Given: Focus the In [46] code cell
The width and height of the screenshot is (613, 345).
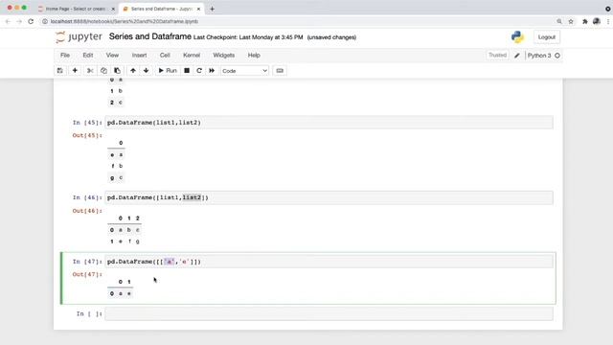Looking at the screenshot, I should pyautogui.click(x=329, y=197).
